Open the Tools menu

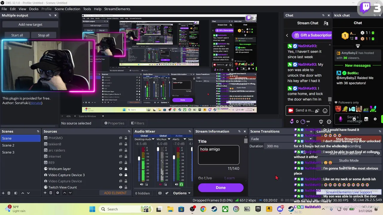pos(87,9)
